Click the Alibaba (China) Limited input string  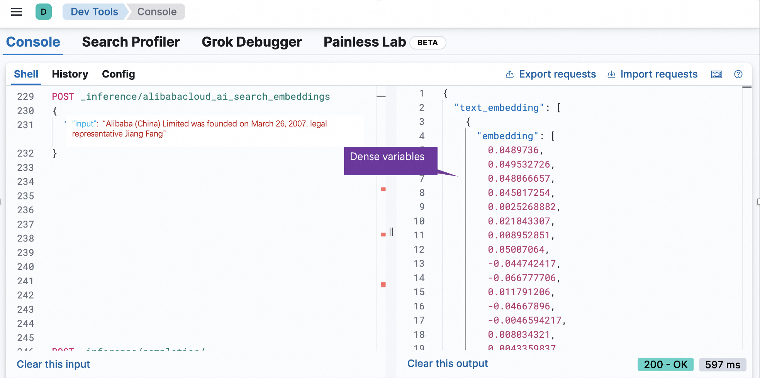[x=199, y=129]
